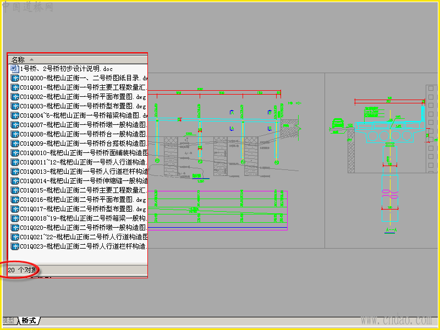This screenshot has height=330, width=440.
Task: Select the C01Q008 一号桥桥台一般构造图 file name
Action: [84, 134]
